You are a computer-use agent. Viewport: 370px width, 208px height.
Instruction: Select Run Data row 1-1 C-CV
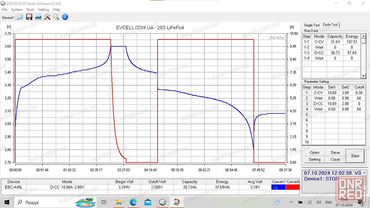331,42
